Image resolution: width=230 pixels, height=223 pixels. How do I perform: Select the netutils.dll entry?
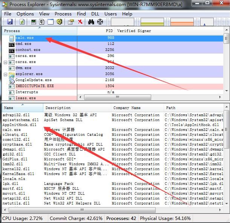click(x=113, y=203)
